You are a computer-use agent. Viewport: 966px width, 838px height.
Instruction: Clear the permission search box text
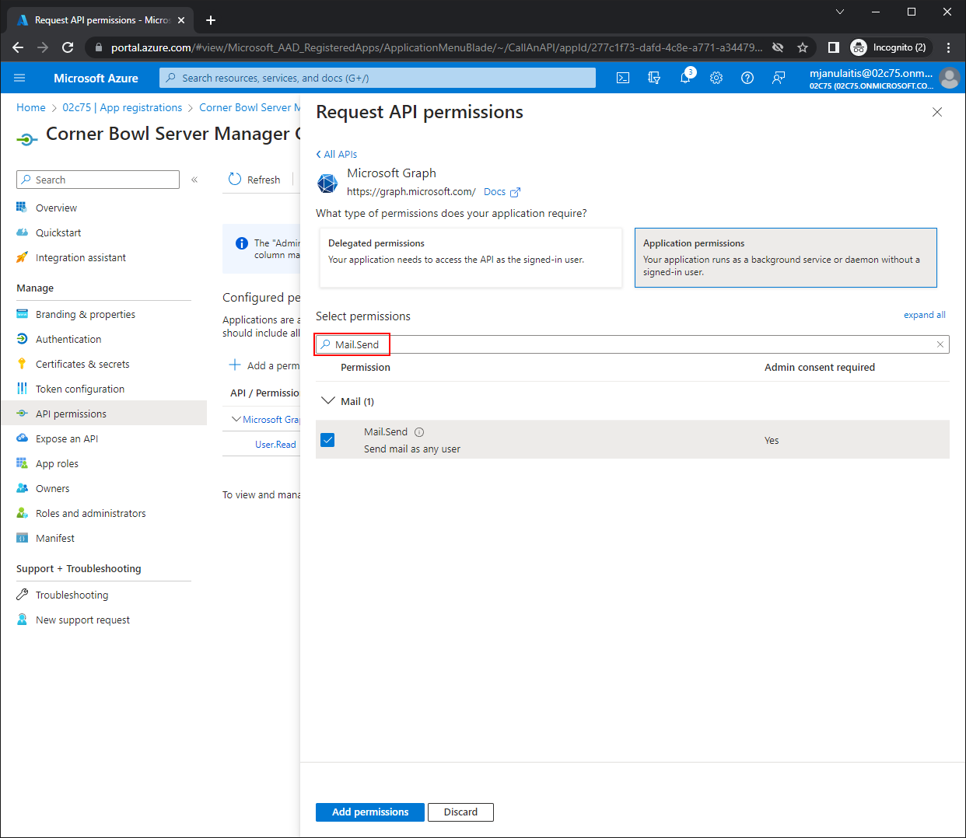click(940, 344)
